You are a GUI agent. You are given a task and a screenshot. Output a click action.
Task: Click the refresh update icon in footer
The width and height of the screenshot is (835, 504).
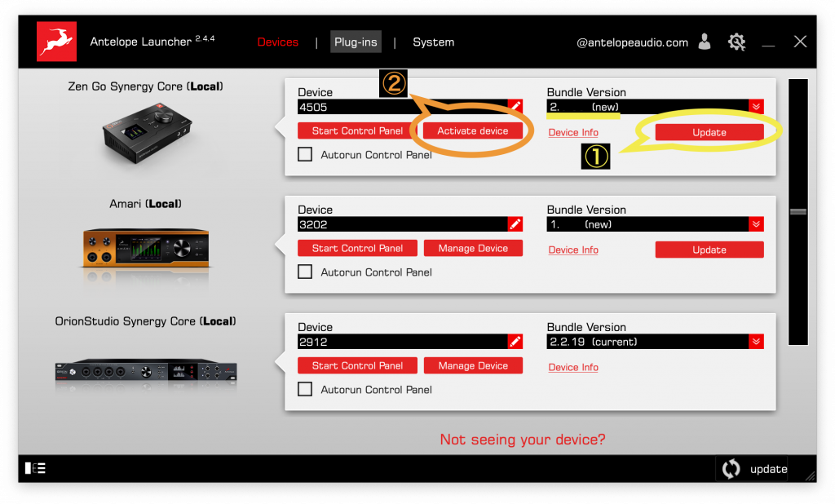pyautogui.click(x=731, y=469)
